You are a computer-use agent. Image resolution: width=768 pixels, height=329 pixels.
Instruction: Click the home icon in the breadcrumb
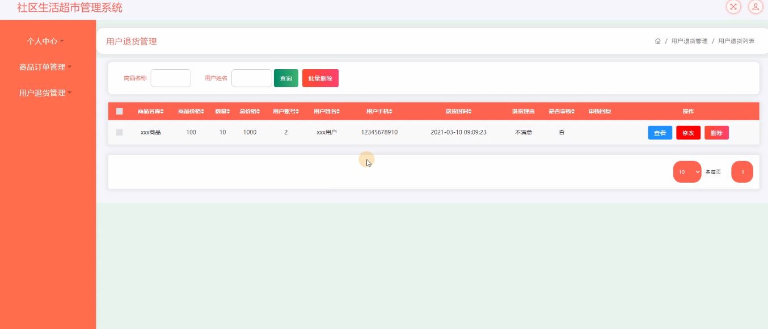point(657,41)
